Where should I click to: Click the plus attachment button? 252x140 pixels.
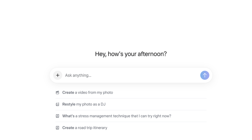coord(58,75)
